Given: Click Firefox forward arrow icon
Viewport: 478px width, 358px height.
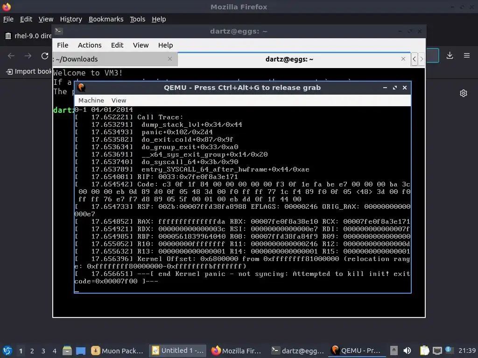Looking at the screenshot, I should coord(28,56).
